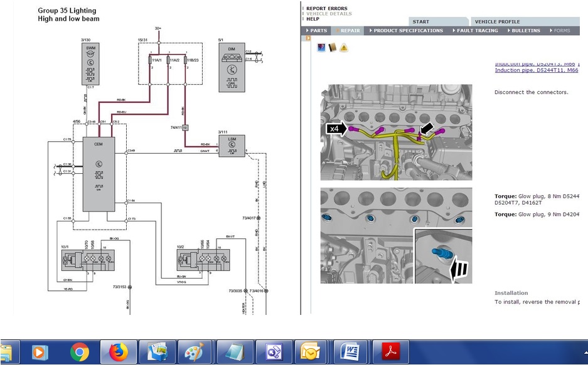588x367 pixels.
Task: Click the yellow warning triangle icon
Action: point(343,48)
